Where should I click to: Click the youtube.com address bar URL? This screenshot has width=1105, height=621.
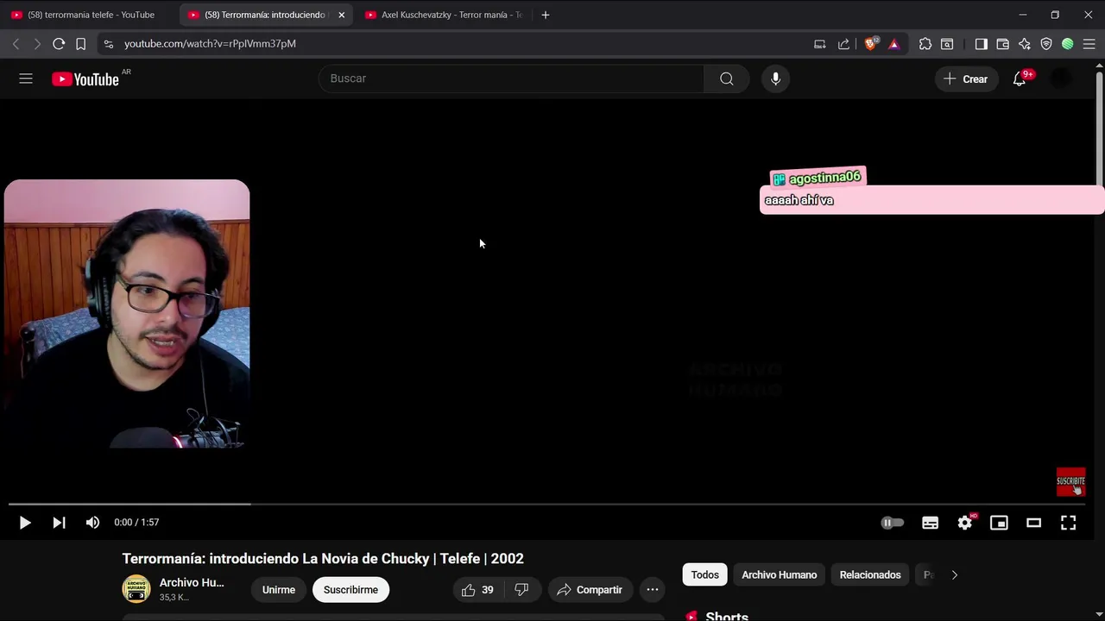coord(210,44)
